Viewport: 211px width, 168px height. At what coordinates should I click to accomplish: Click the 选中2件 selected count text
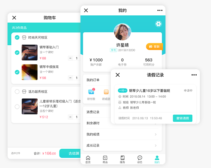[16, 153]
